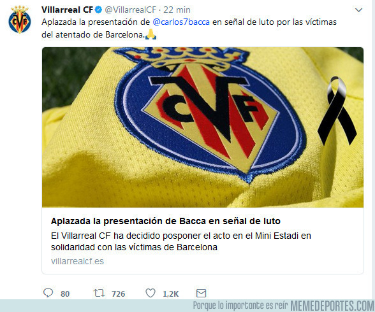Click the card description about Mini Estadi
The width and height of the screenshot is (375, 312).
pos(181,241)
